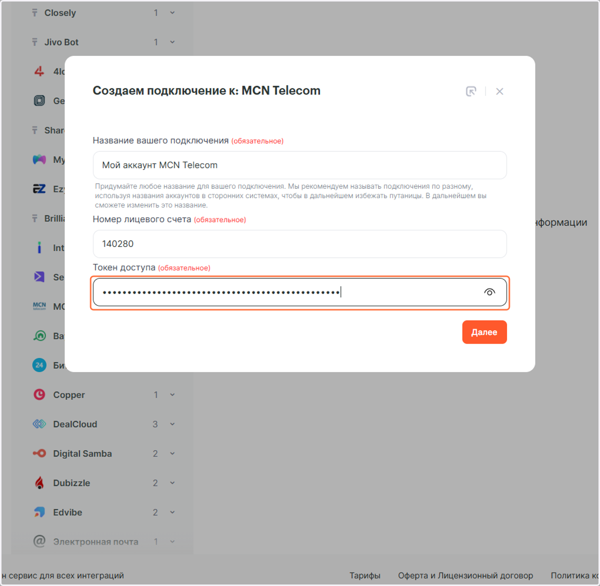
Task: Open dialog in separate window icon
Action: coord(471,91)
